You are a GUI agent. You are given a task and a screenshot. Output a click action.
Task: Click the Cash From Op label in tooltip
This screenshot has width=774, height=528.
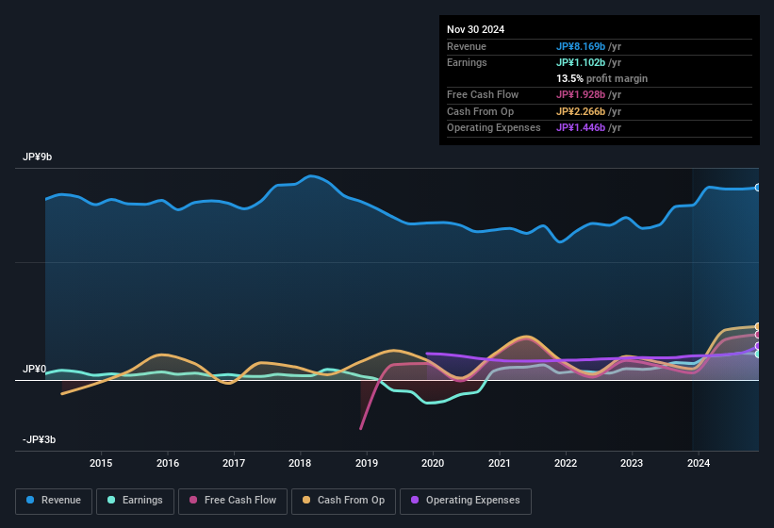point(480,111)
